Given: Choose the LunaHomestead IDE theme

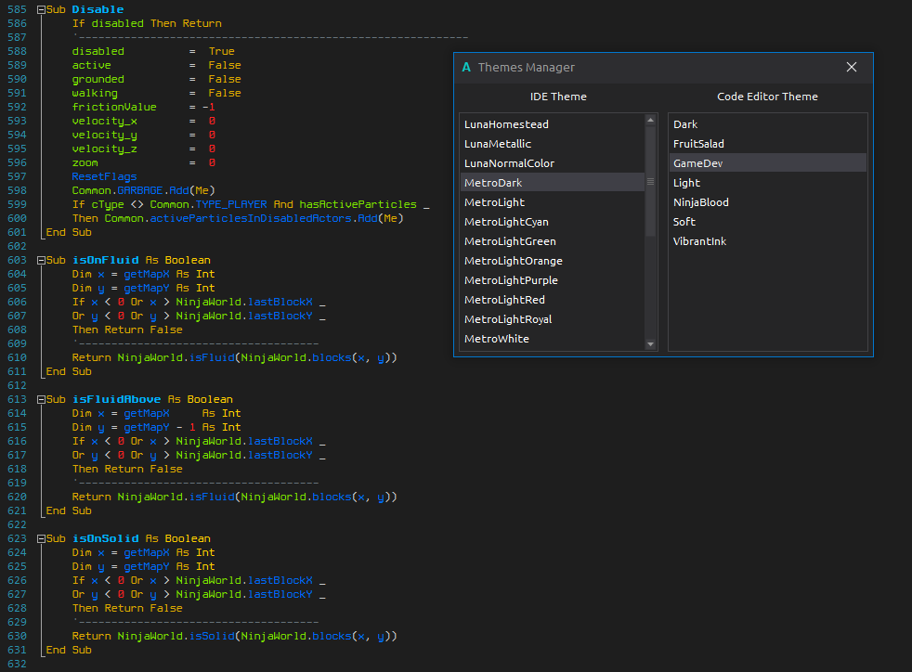Looking at the screenshot, I should coord(506,124).
